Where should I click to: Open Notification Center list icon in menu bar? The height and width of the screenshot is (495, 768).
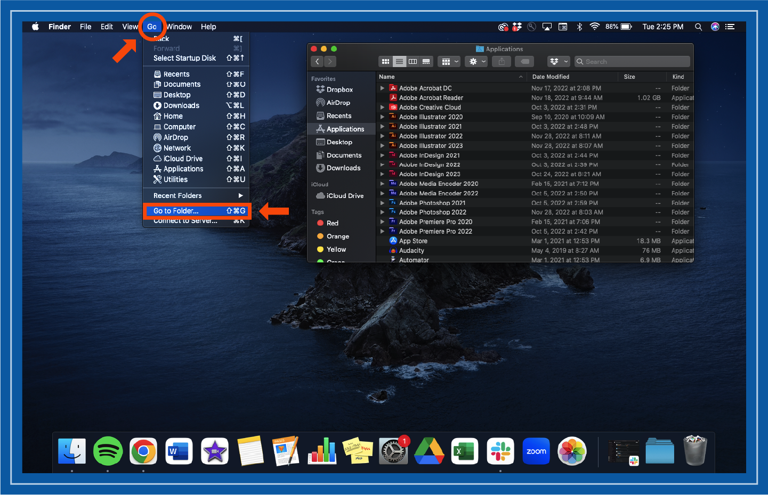pos(730,27)
